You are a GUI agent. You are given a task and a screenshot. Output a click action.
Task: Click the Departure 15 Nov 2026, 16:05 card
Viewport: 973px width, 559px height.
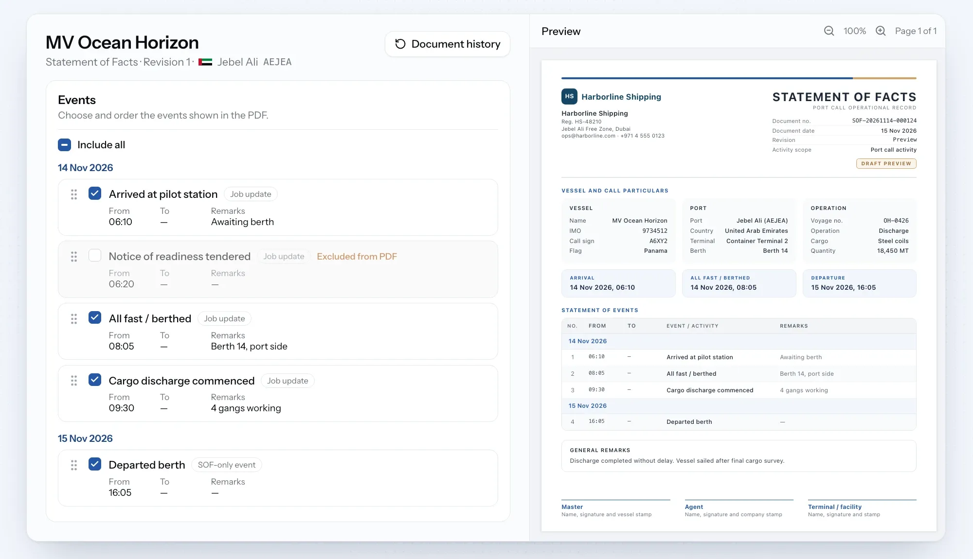[859, 283]
